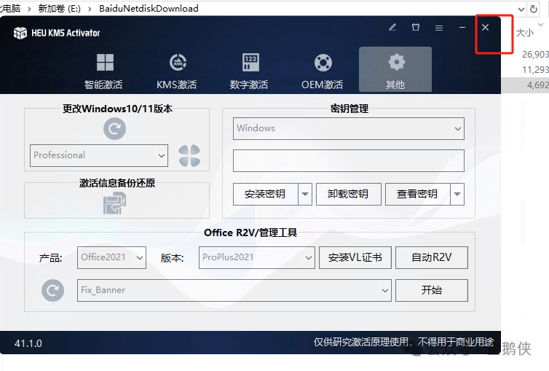Open the Fix_Banner tool dropdown
Viewport: 549px width, 371px height.
click(x=234, y=290)
